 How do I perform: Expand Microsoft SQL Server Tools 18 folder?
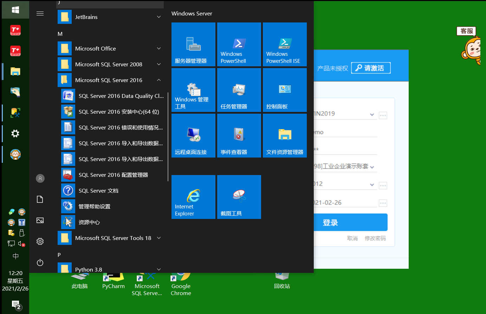click(111, 238)
